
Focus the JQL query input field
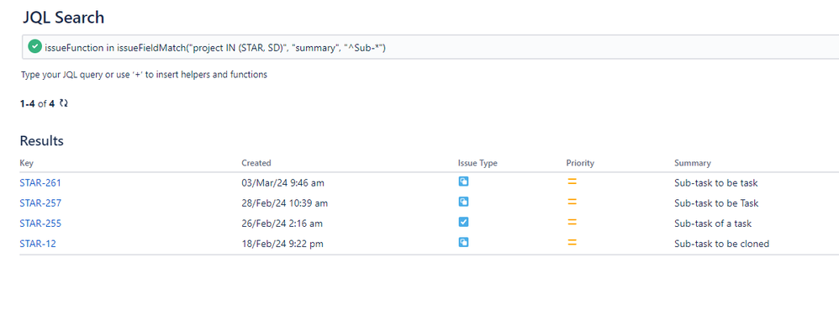click(430, 47)
